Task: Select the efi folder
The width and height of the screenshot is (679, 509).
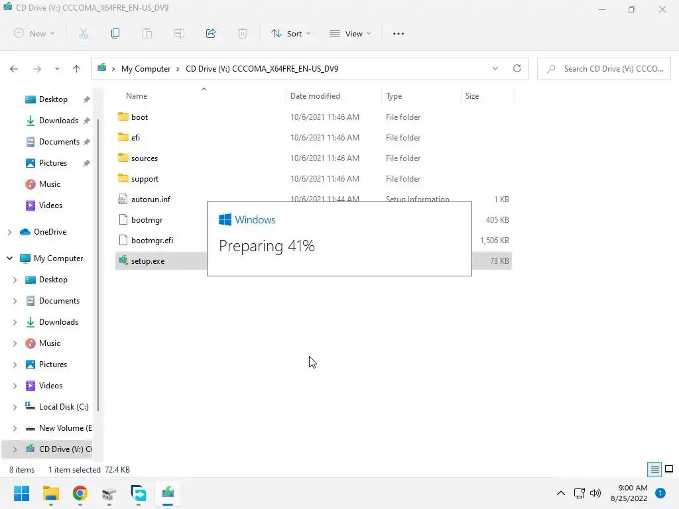Action: coord(314,138)
